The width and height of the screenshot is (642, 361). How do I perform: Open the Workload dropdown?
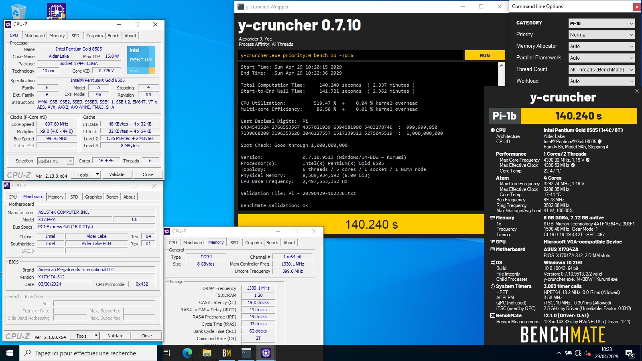click(x=601, y=81)
